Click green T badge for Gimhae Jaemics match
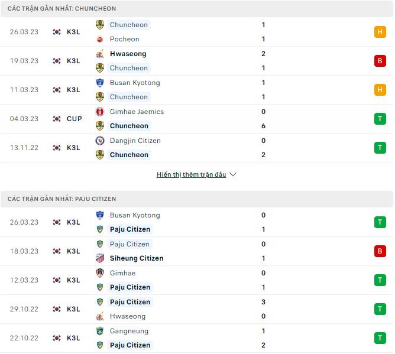 coord(380,119)
